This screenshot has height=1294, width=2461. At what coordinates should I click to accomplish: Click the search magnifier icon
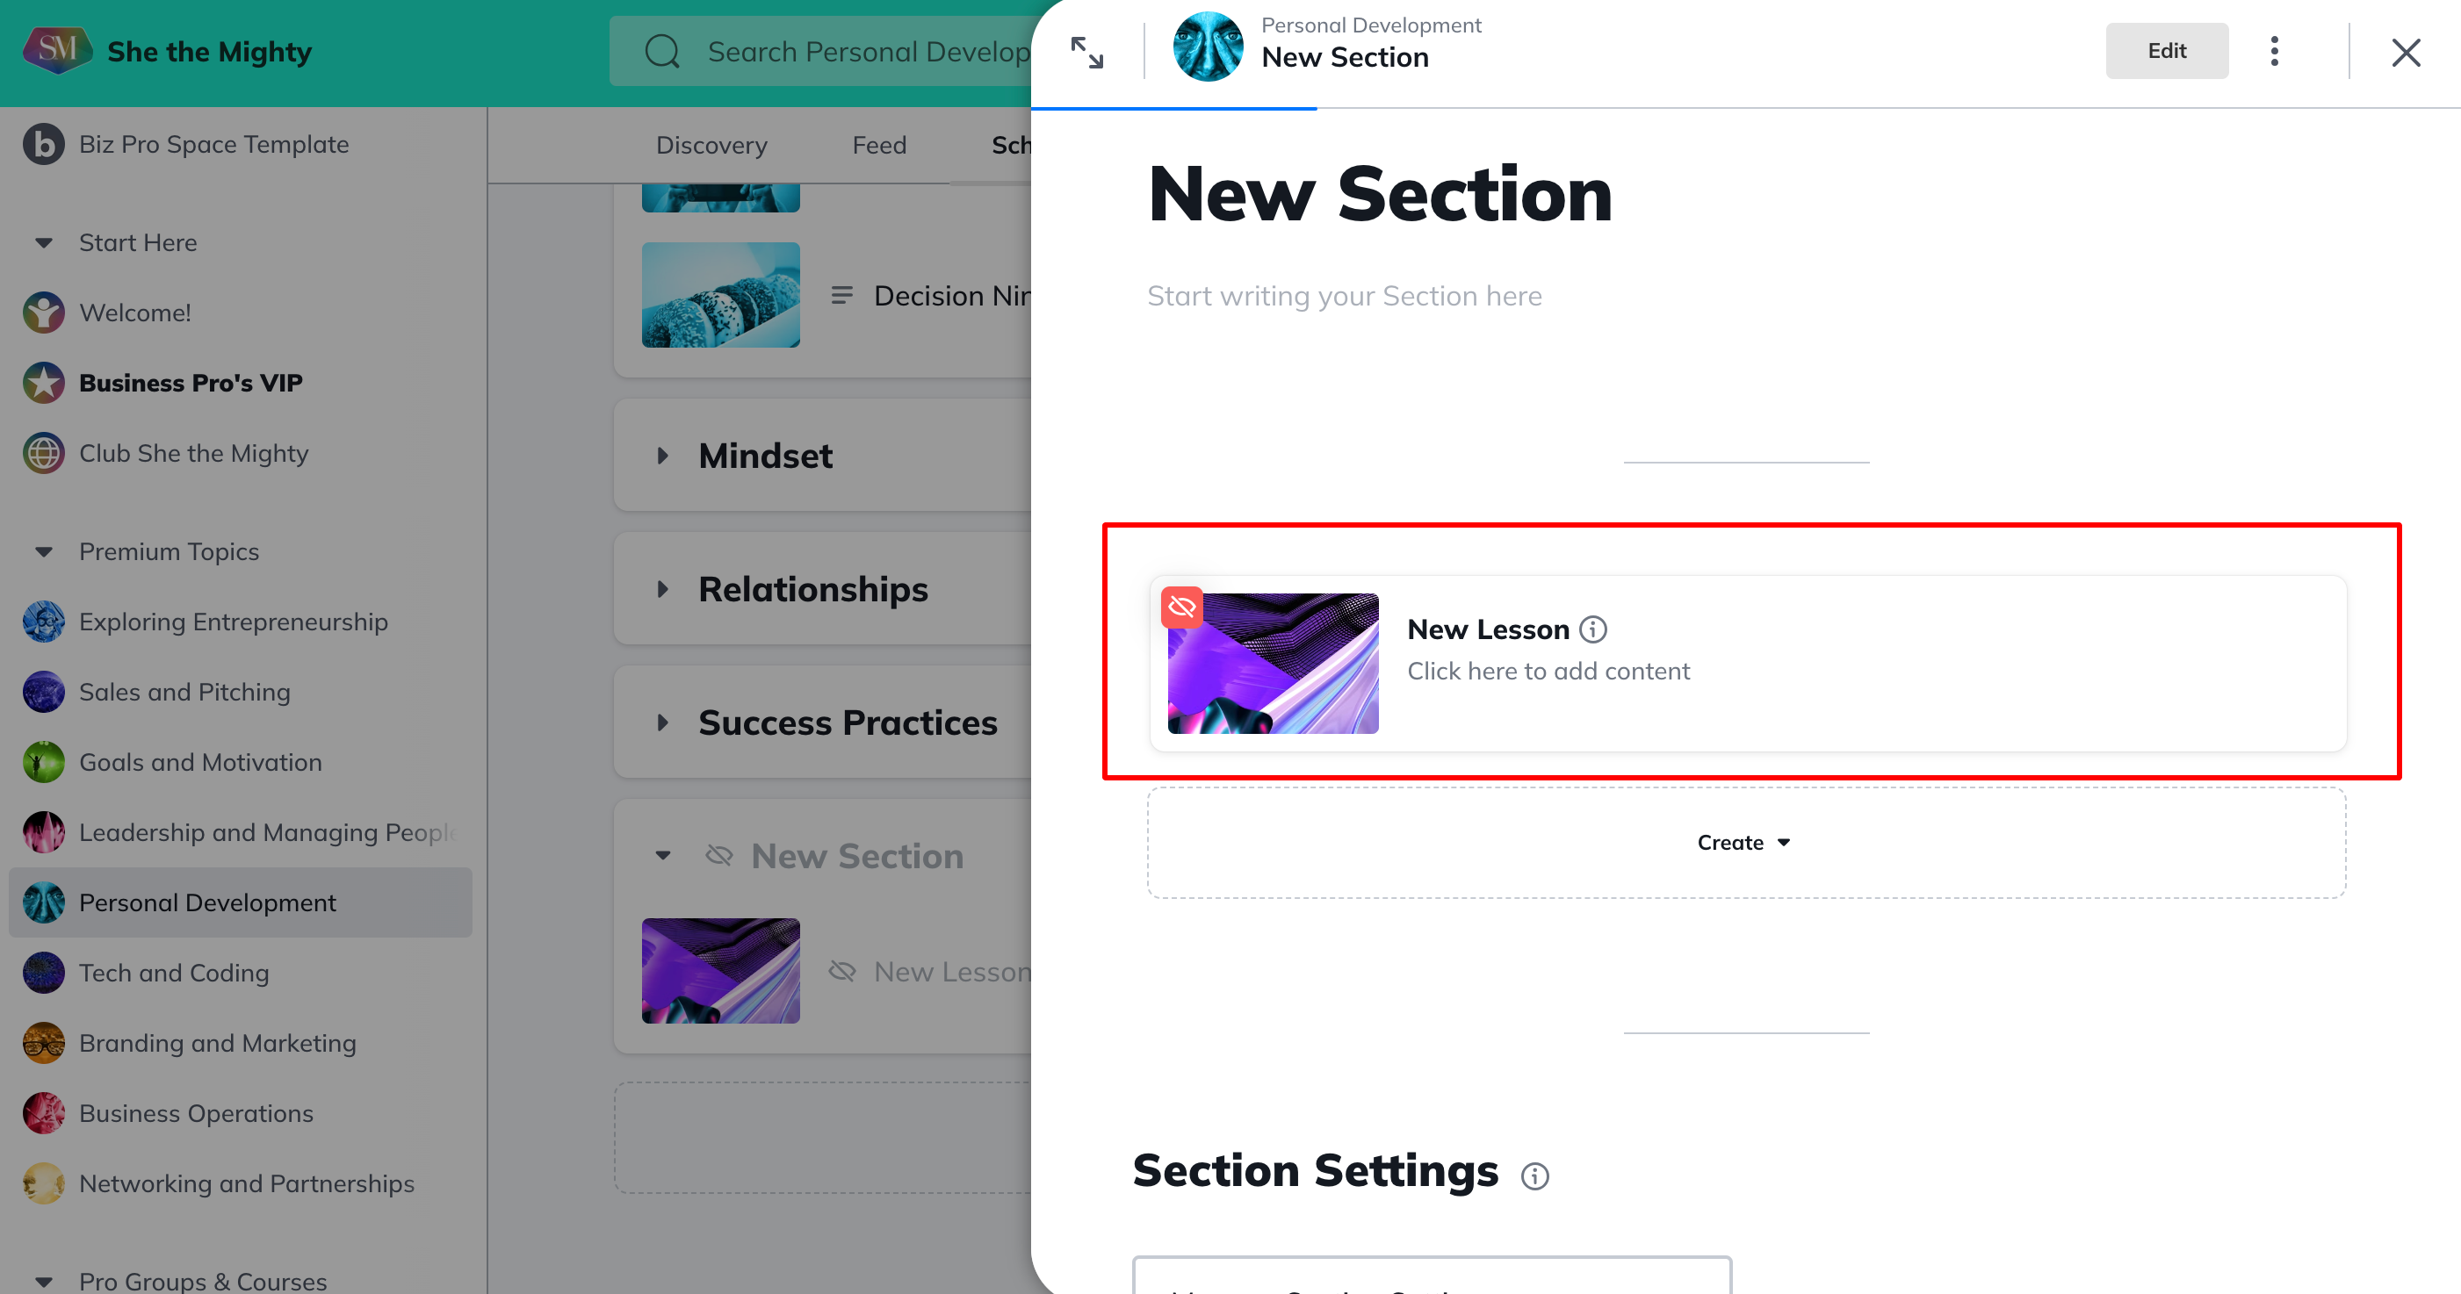661,52
